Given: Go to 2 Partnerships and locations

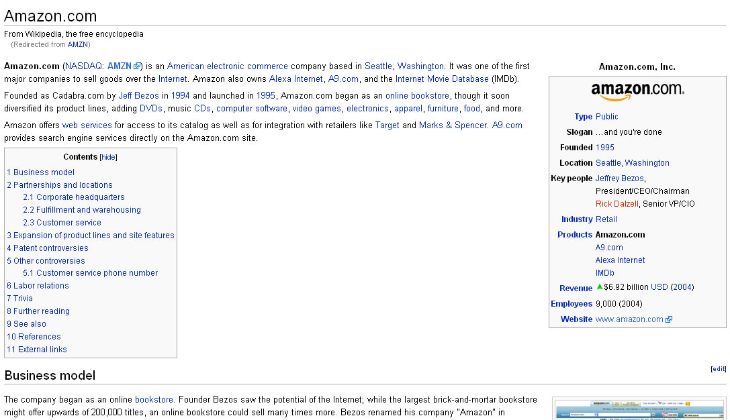Looking at the screenshot, I should coord(60,185).
